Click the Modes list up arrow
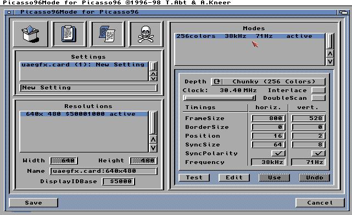Image resolution: width=352 pixels, height=215 pixels. pyautogui.click(x=330, y=54)
